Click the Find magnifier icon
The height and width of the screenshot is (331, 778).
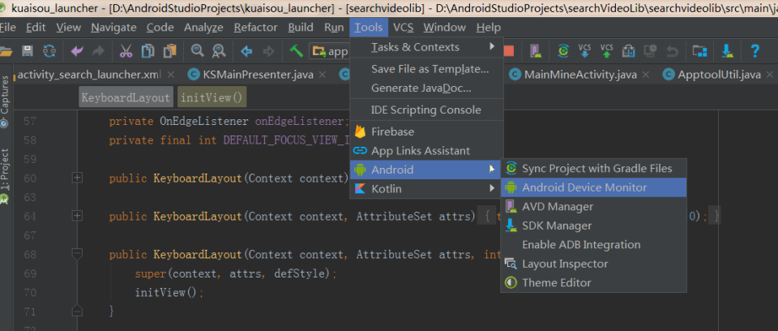(198, 50)
